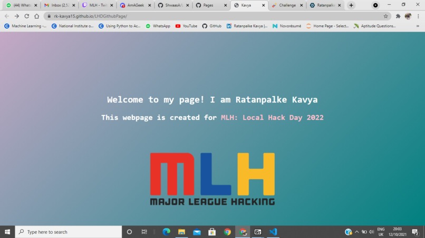Open the volume speaker tray icon

tap(372, 232)
